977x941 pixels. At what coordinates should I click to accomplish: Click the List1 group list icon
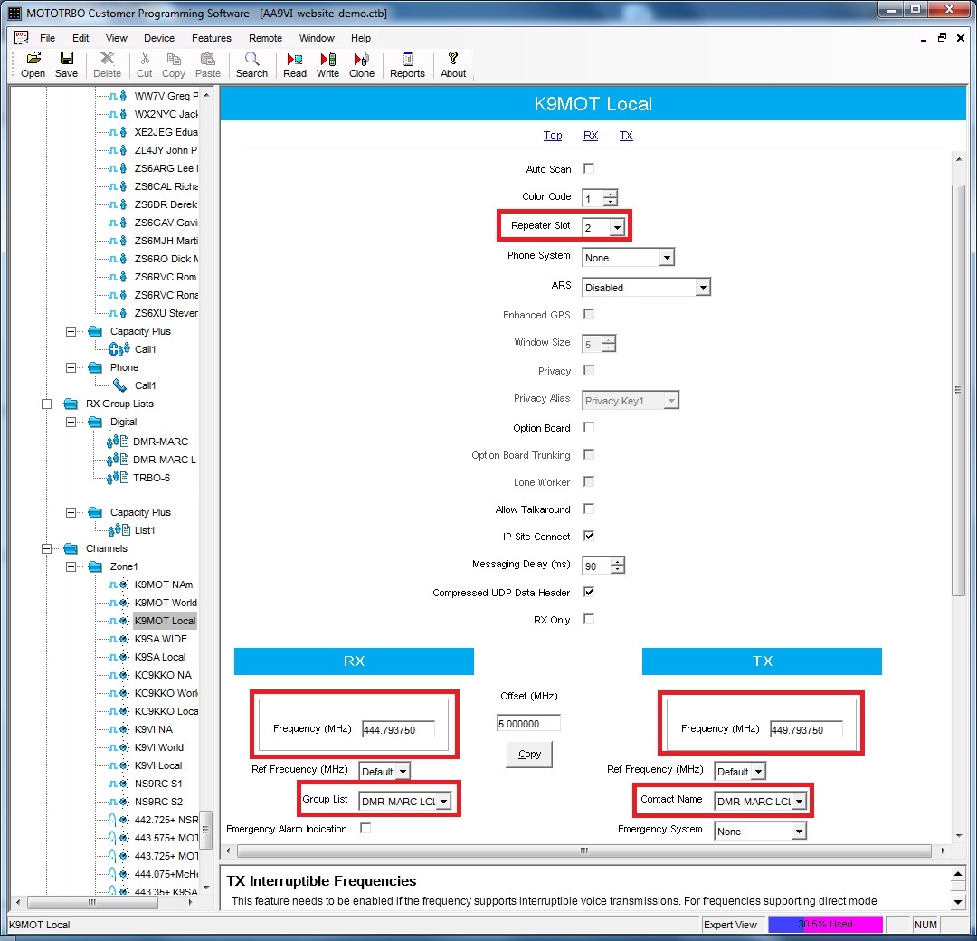point(119,530)
